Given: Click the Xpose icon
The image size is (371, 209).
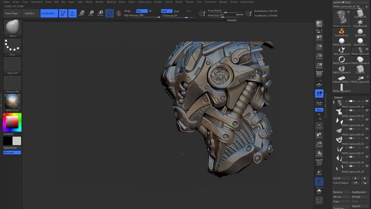Looking at the screenshot, I should (319, 200).
